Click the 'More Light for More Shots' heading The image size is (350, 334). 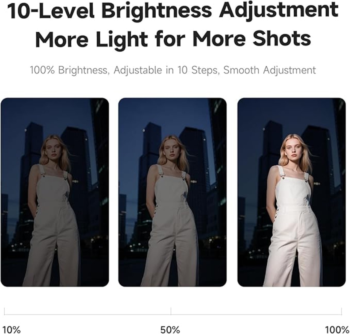173,38
